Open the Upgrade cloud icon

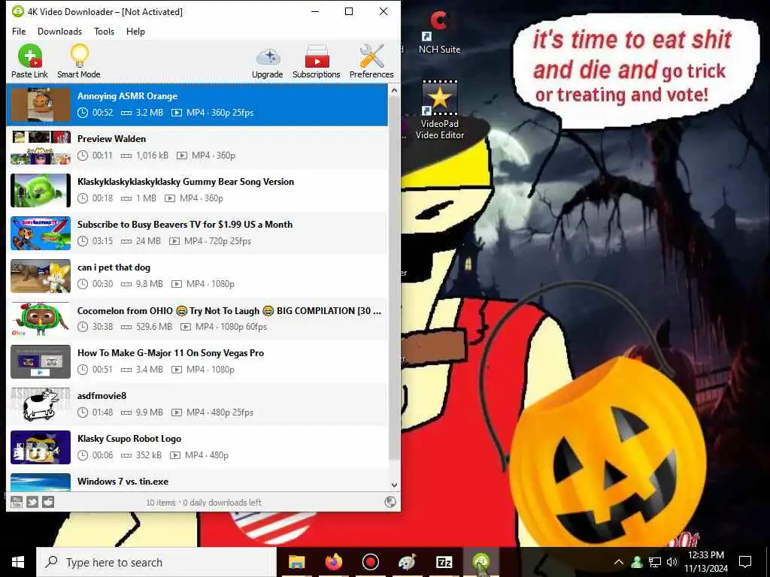(267, 61)
